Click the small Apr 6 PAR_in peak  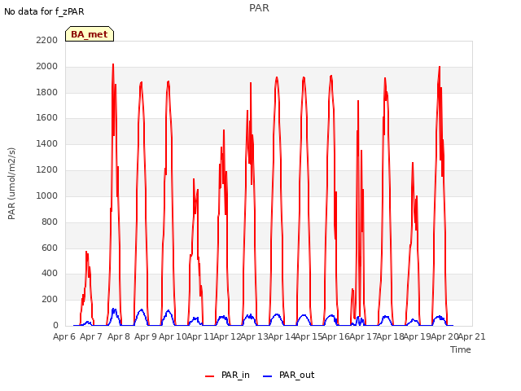click(86, 252)
